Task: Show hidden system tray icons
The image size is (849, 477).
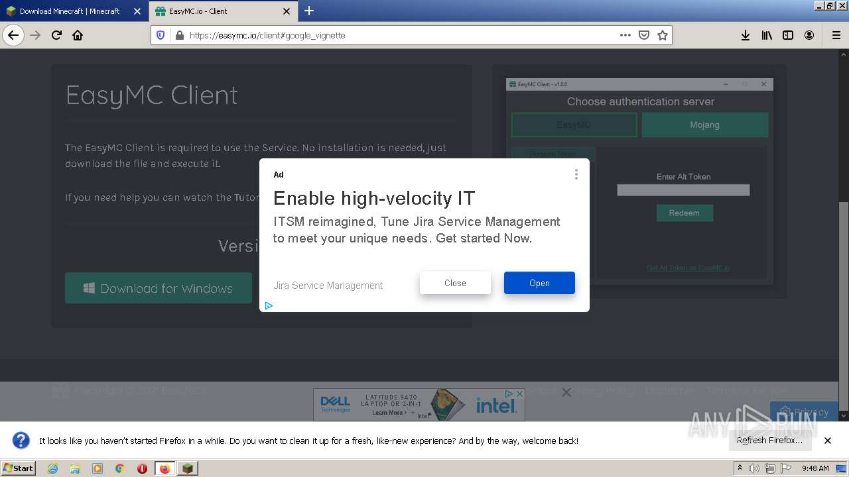Action: coord(740,468)
